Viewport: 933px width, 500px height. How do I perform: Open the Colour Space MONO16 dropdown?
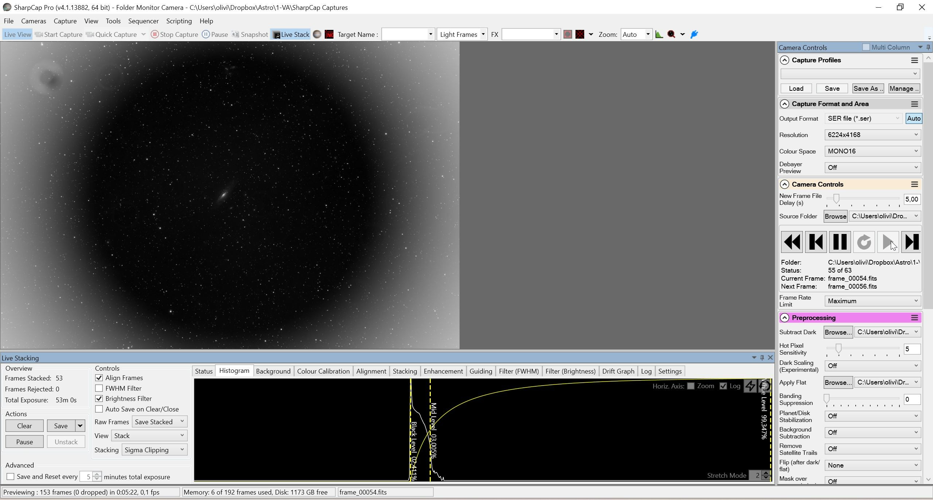(x=873, y=151)
